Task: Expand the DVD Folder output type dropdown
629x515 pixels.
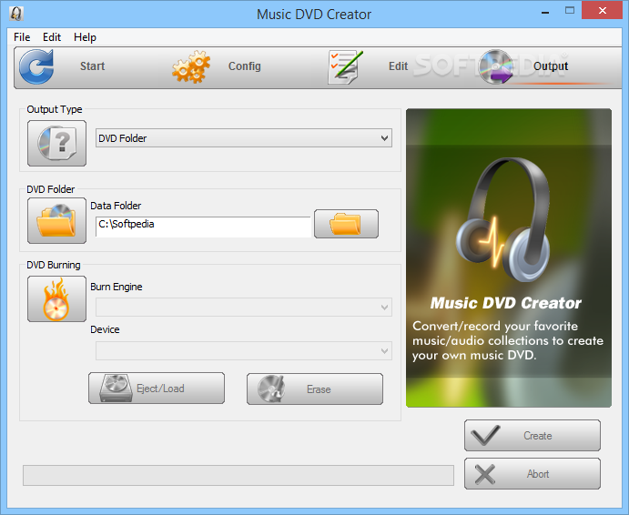Action: [243, 138]
